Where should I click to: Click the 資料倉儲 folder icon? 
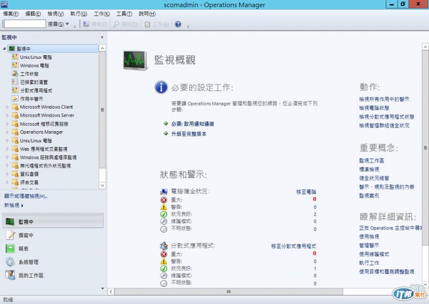click(x=15, y=174)
